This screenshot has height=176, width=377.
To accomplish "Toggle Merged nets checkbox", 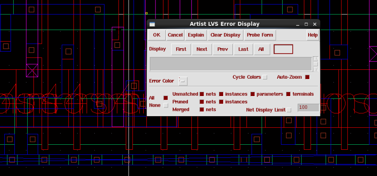I will pos(202,110).
